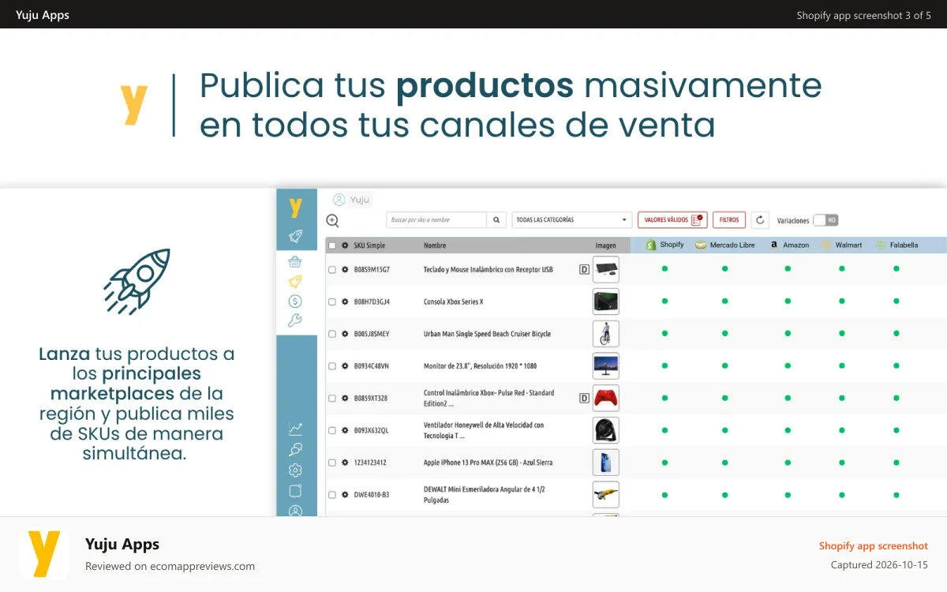Open gear options for SKU B08S9M15G7
This screenshot has height=592, width=947.
tap(345, 269)
